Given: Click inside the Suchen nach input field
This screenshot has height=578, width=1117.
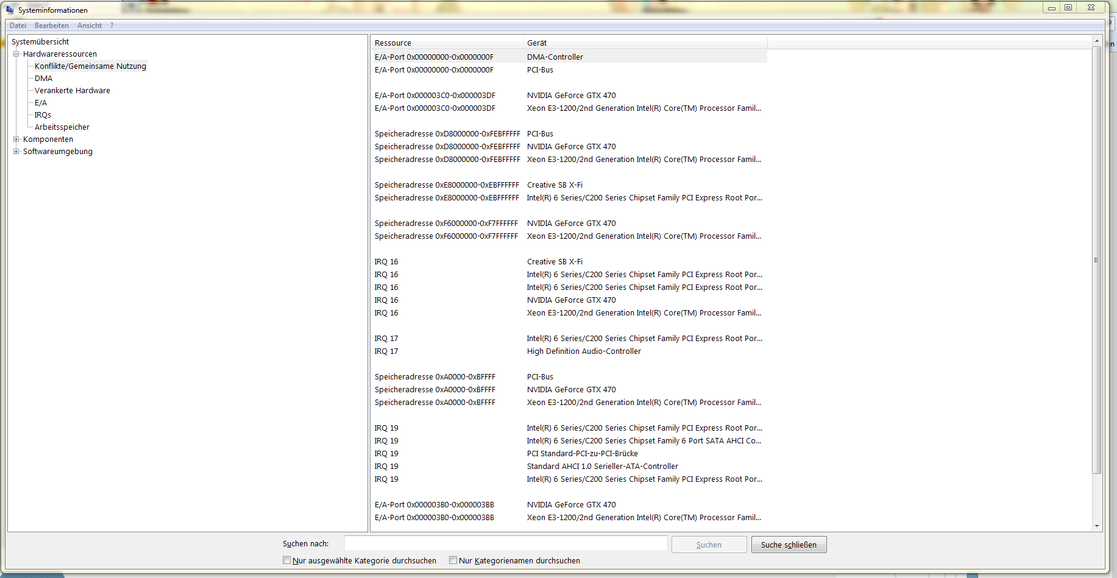Looking at the screenshot, I should click(x=506, y=543).
